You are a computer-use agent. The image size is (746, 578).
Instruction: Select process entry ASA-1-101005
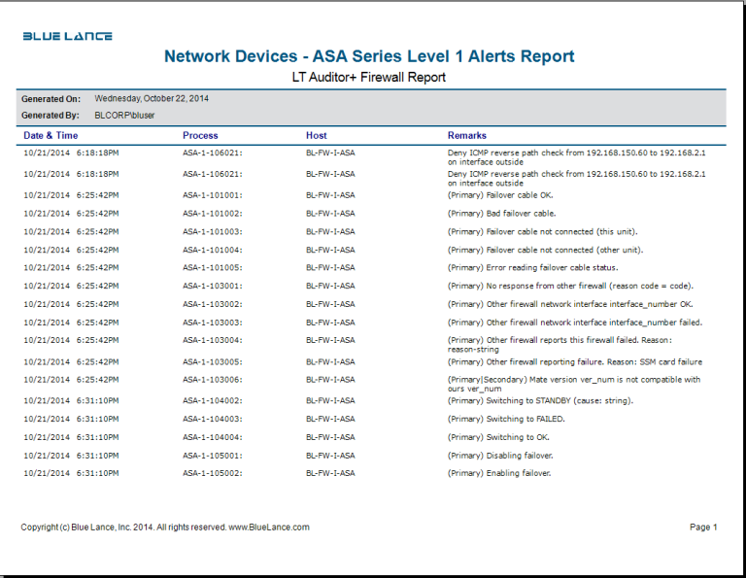tap(213, 268)
